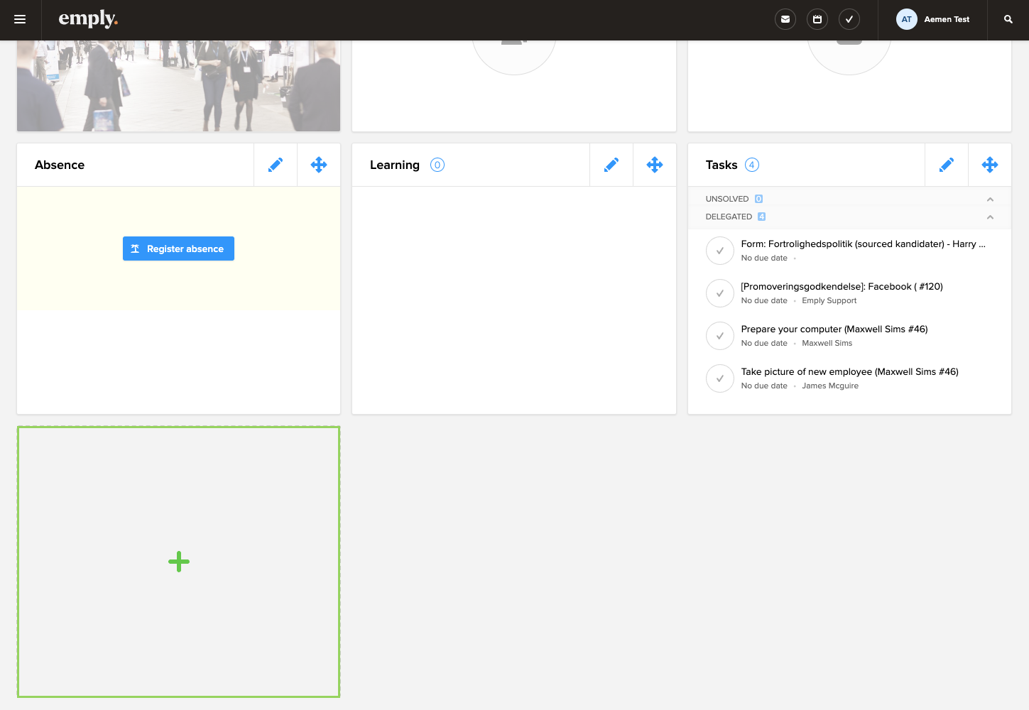Click the search magnifier icon
The height and width of the screenshot is (710, 1029).
(x=1008, y=20)
